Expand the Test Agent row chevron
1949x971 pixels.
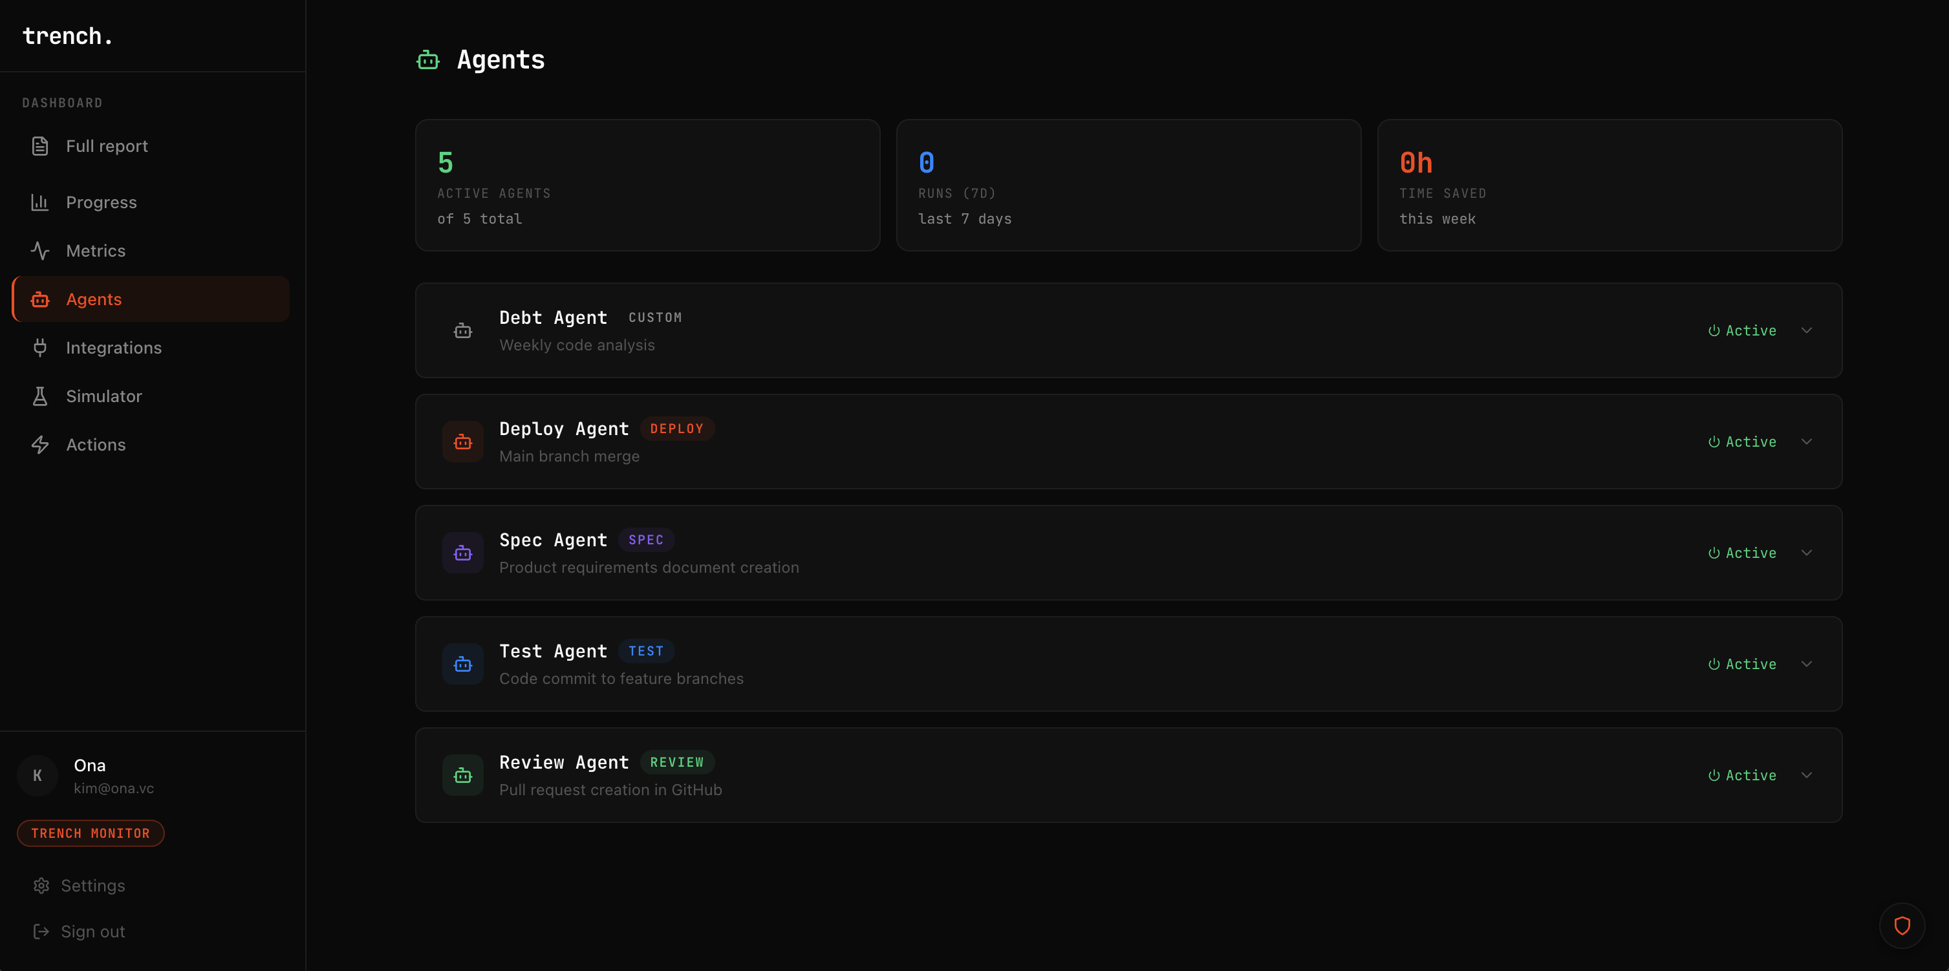click(x=1807, y=664)
